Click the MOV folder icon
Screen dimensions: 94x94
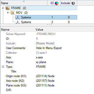(x=13, y=13)
